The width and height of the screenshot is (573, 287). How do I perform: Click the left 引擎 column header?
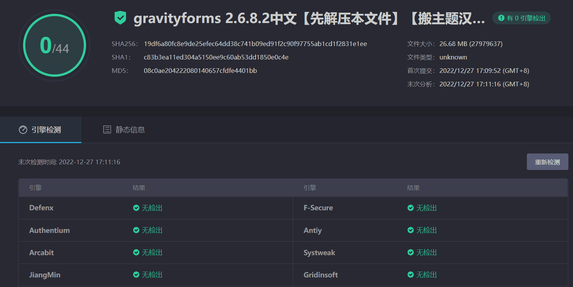35,188
